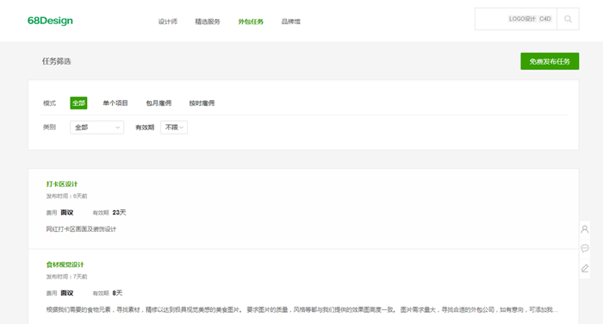The height and width of the screenshot is (324, 603).
Task: Select the 外包任务 menu item
Action: click(x=251, y=22)
